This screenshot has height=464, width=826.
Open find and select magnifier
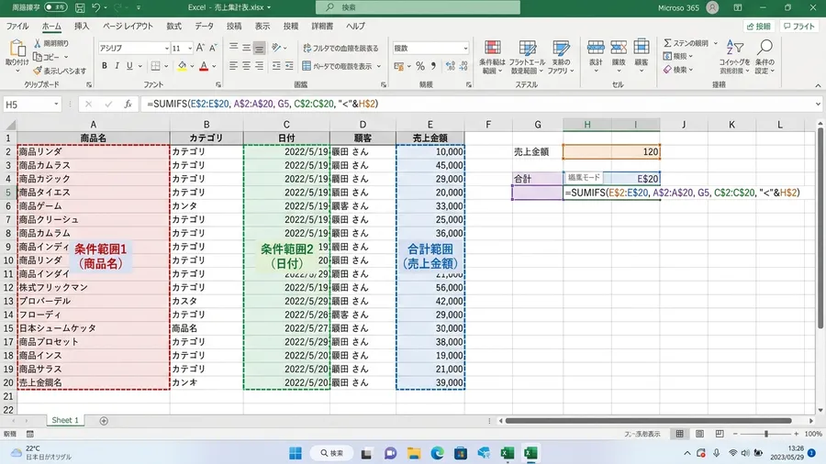(x=765, y=56)
